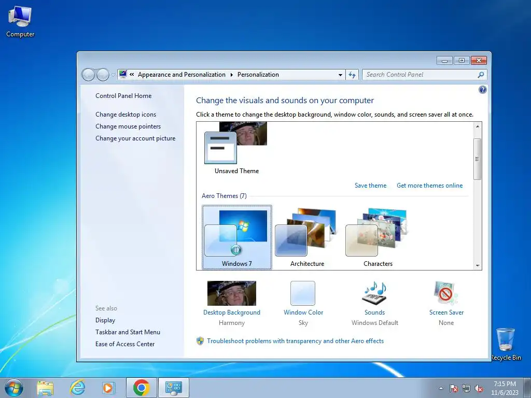Expand arrow after Appearance and Personalization
This screenshot has height=398, width=531.
pyautogui.click(x=232, y=75)
